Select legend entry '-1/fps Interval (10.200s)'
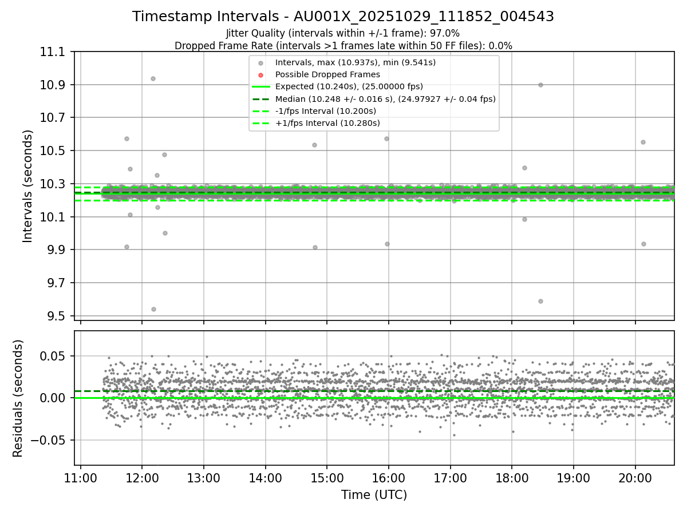The width and height of the screenshot is (687, 515). 326,111
